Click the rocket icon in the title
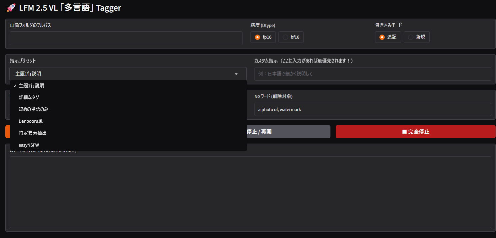 11,8
